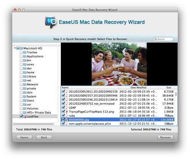Click the bin folder icon
The height and width of the screenshot is (159, 190).
tap(25, 60)
